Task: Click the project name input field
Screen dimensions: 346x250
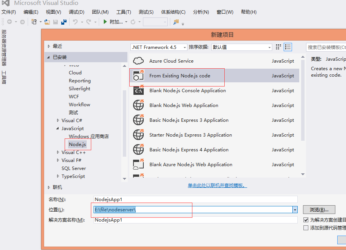Action: (x=195, y=200)
